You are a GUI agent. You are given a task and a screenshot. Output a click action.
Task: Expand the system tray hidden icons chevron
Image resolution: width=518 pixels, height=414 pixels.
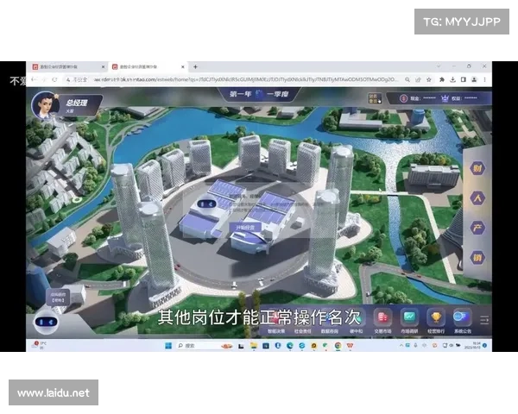coord(401,345)
